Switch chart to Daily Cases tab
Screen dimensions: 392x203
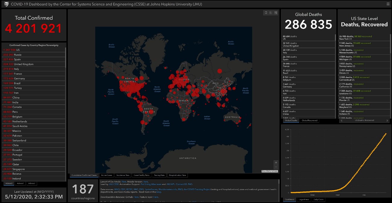(318, 200)
